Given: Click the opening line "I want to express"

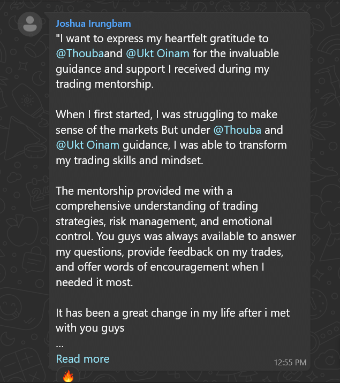Looking at the screenshot, I should click(x=162, y=39).
